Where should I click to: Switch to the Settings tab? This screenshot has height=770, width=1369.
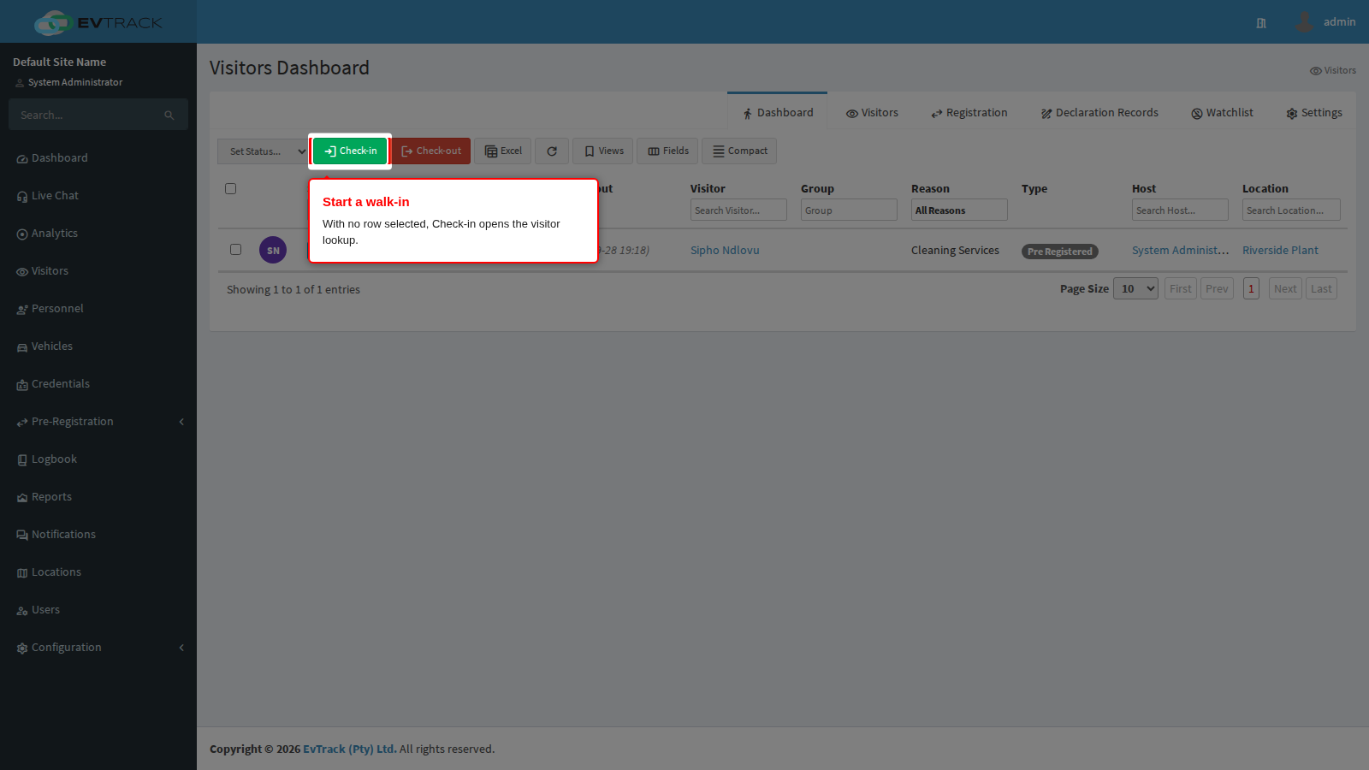pos(1314,113)
